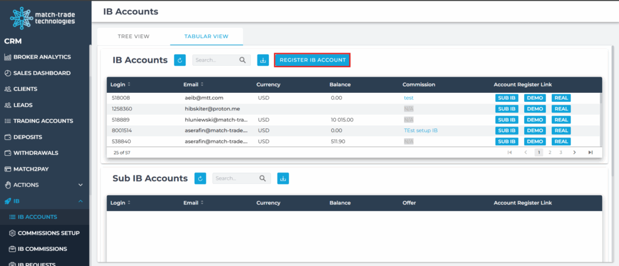This screenshot has width=619, height=266.
Task: Expand the Actions sidebar menu
Action: (80, 185)
